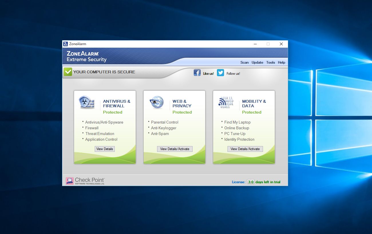The height and width of the screenshot is (234, 372).
Task: Click the ZoneAlarm title bar logo icon
Action: tap(66, 44)
